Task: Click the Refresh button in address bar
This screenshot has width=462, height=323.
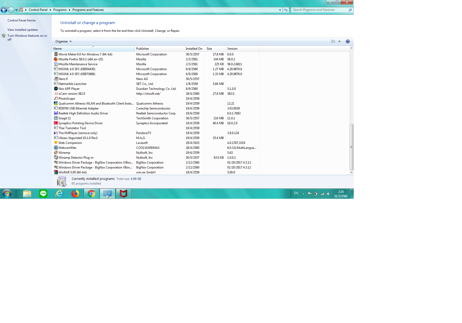Action: (286, 10)
